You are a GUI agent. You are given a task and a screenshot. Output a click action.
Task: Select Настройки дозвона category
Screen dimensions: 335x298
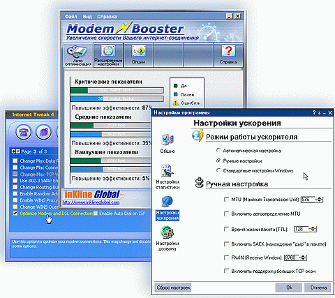pyautogui.click(x=167, y=239)
